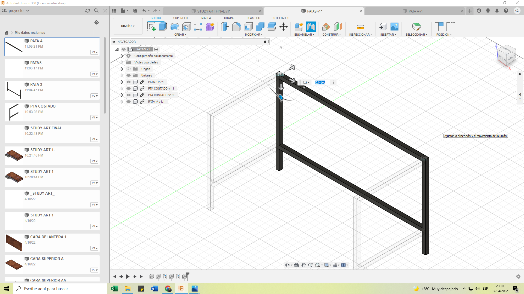Click the Joint tool in Ensamblar
524x294 pixels.
coord(311,27)
